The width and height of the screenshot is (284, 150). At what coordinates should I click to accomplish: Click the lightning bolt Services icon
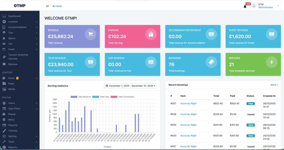[x=272, y=62]
